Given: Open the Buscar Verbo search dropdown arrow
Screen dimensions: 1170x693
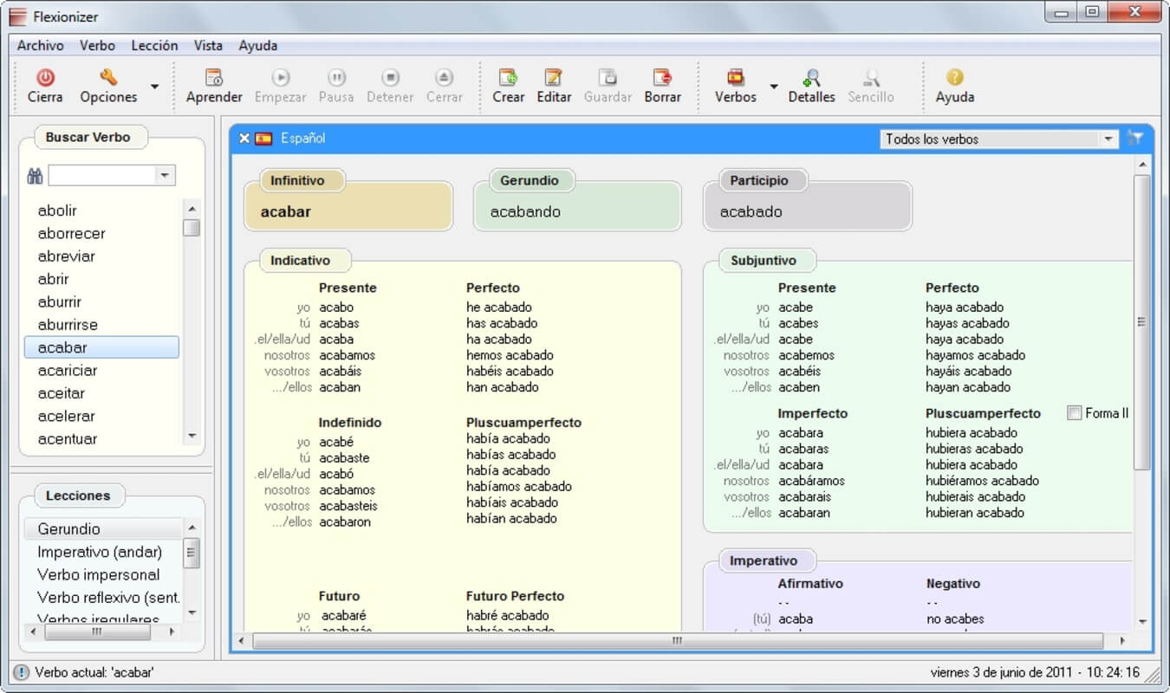Looking at the screenshot, I should point(165,176).
